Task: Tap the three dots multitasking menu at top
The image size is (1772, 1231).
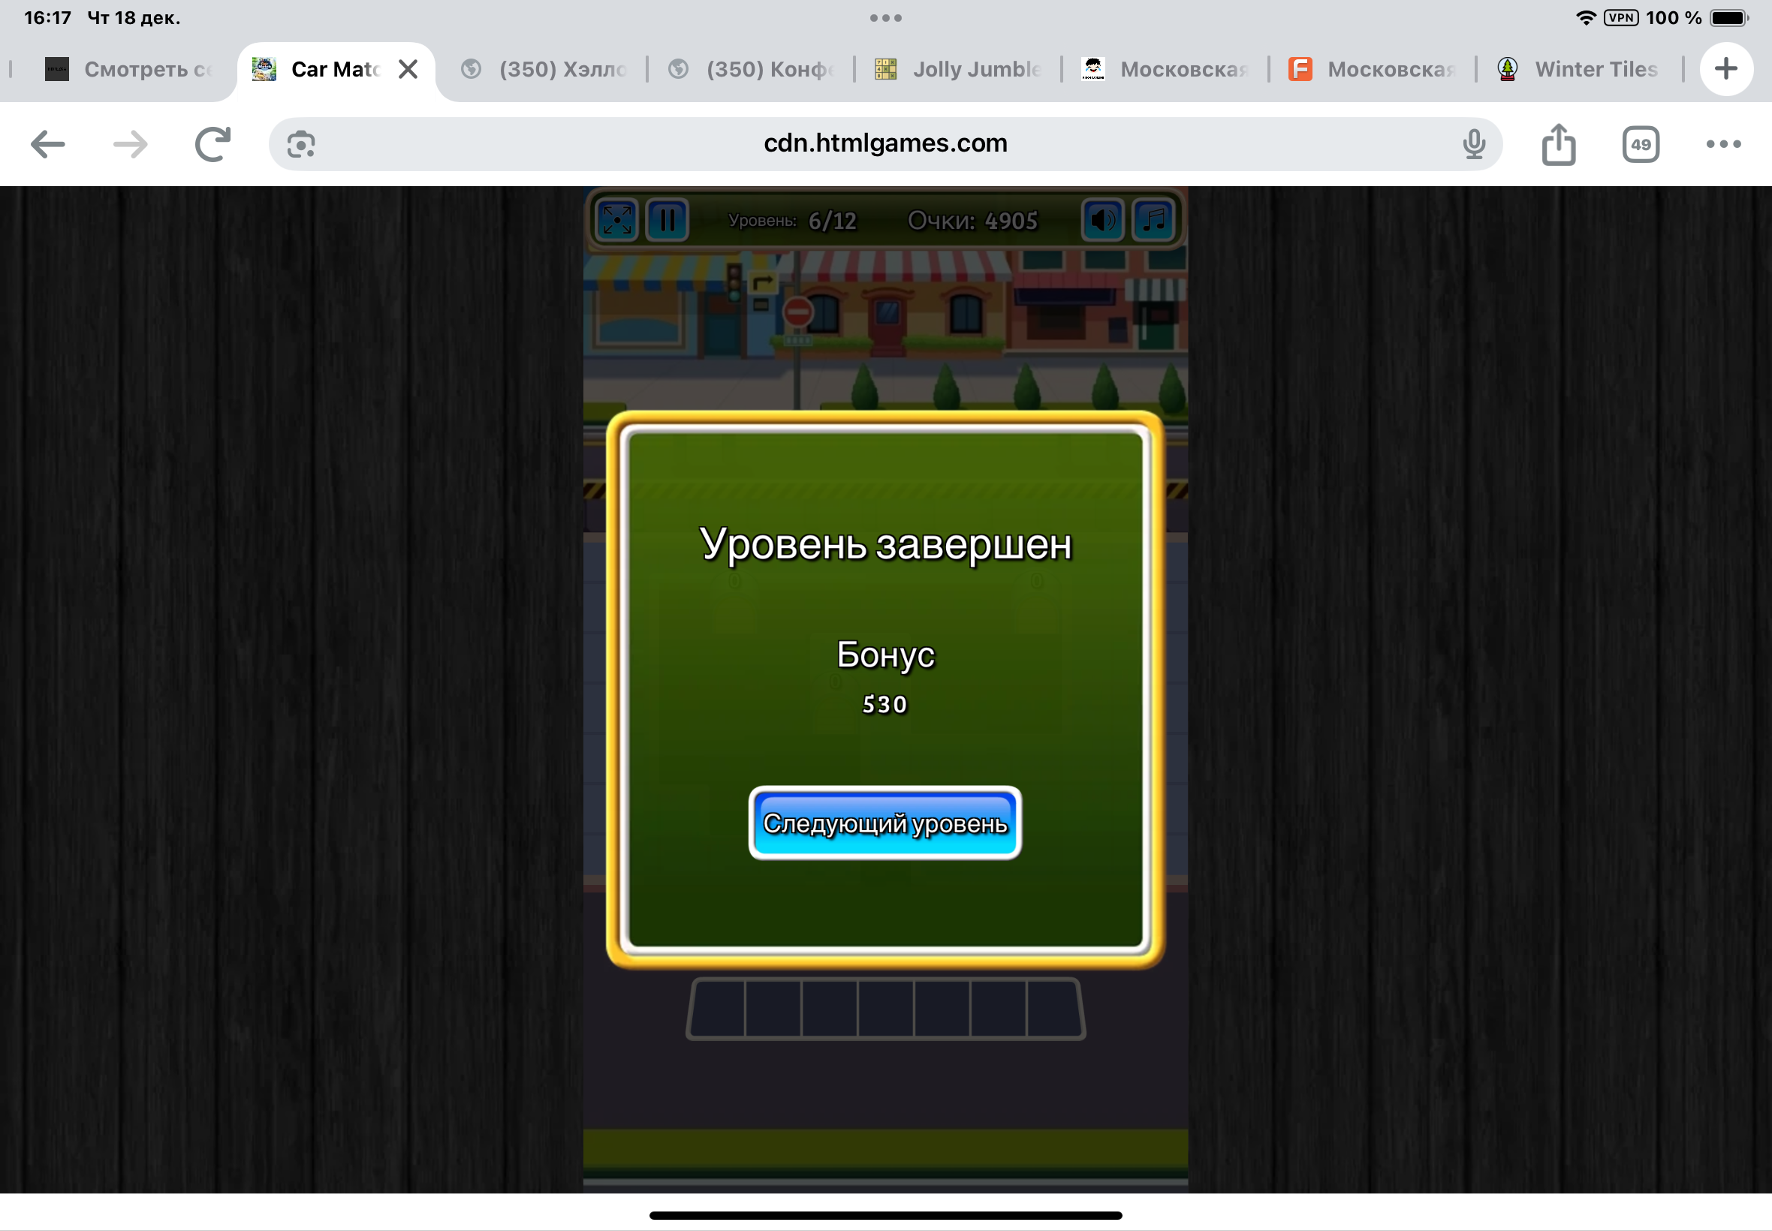Action: coord(885,18)
